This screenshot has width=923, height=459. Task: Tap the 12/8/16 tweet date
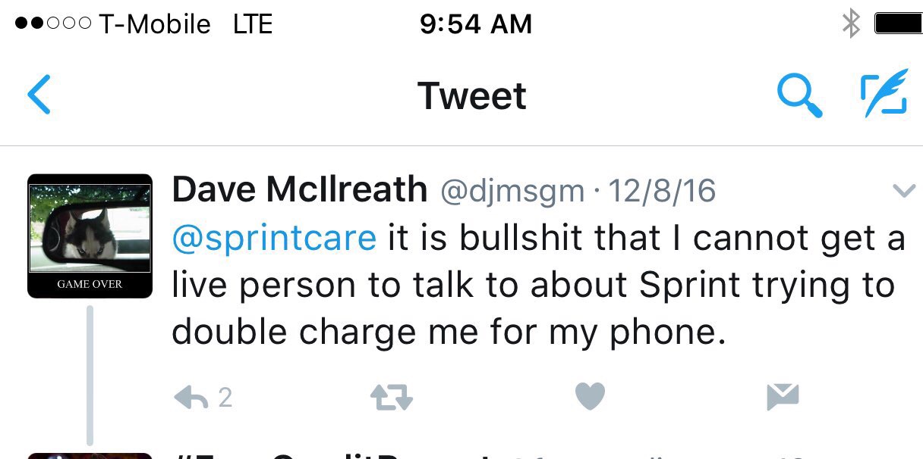[663, 191]
